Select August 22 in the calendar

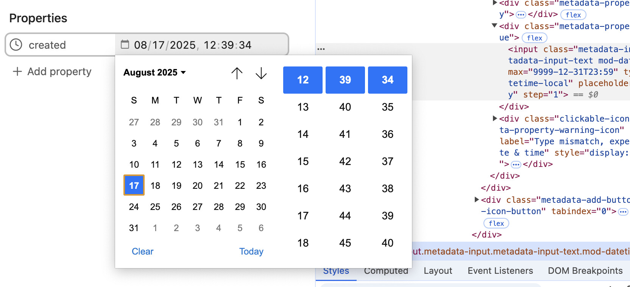(x=240, y=185)
